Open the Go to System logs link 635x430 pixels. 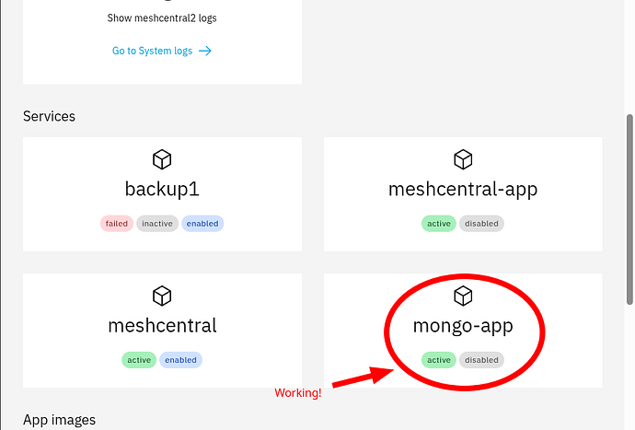point(153,51)
